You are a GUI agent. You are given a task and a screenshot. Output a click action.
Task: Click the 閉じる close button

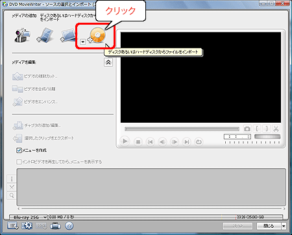coord(269,226)
